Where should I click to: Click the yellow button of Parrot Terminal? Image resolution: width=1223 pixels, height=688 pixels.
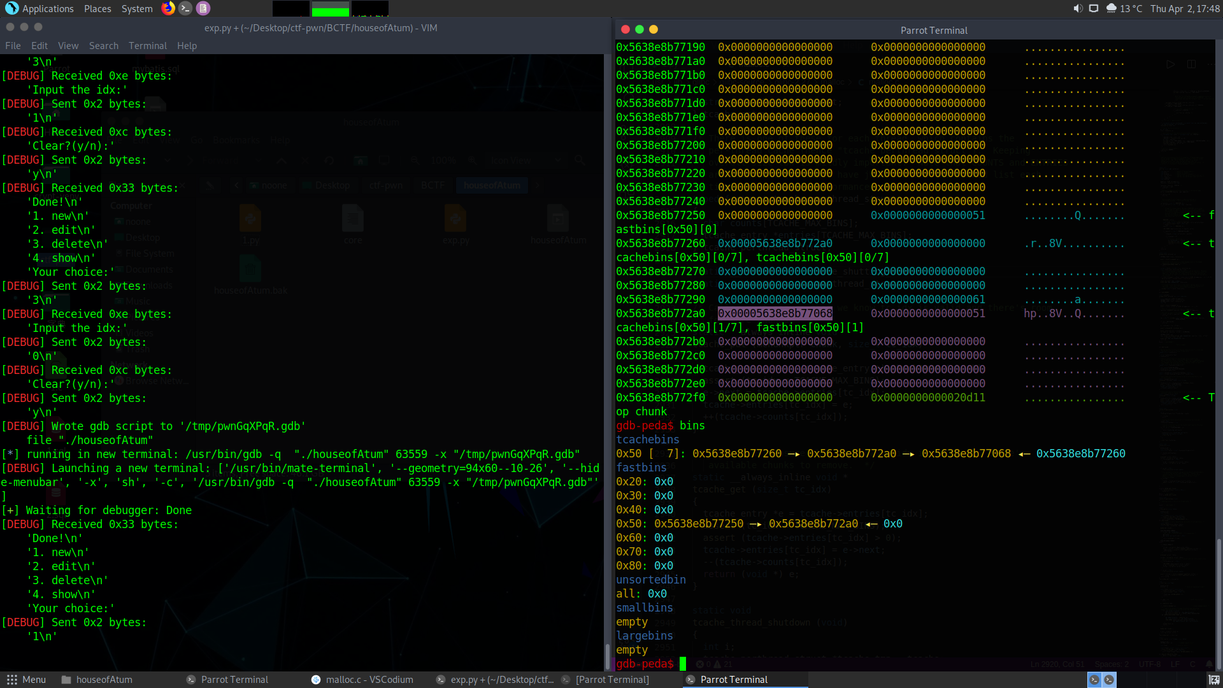pyautogui.click(x=654, y=29)
